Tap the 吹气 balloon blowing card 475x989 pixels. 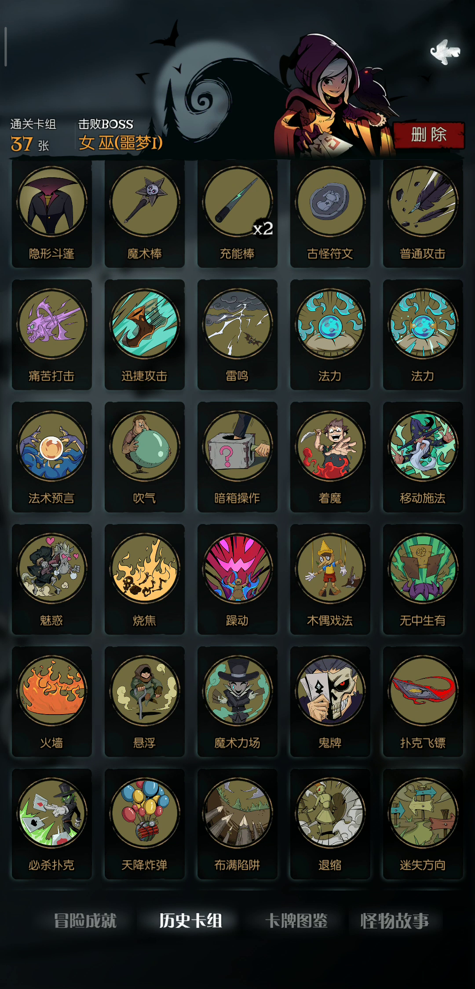tap(145, 457)
